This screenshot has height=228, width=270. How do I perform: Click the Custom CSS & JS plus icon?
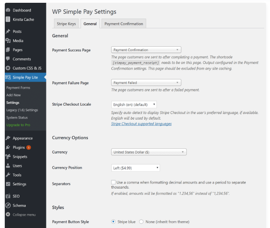click(x=8, y=68)
